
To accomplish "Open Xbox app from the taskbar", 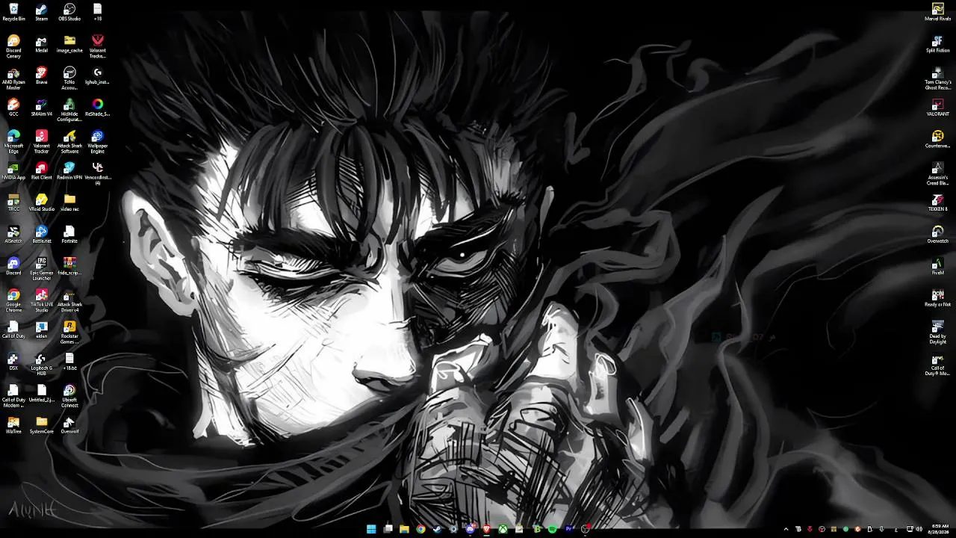I will pos(503,529).
